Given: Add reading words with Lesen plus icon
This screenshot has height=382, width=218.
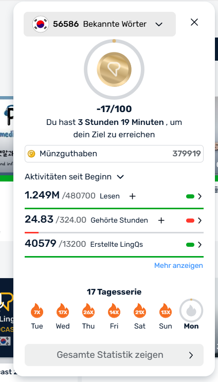Looking at the screenshot, I should [132, 196].
